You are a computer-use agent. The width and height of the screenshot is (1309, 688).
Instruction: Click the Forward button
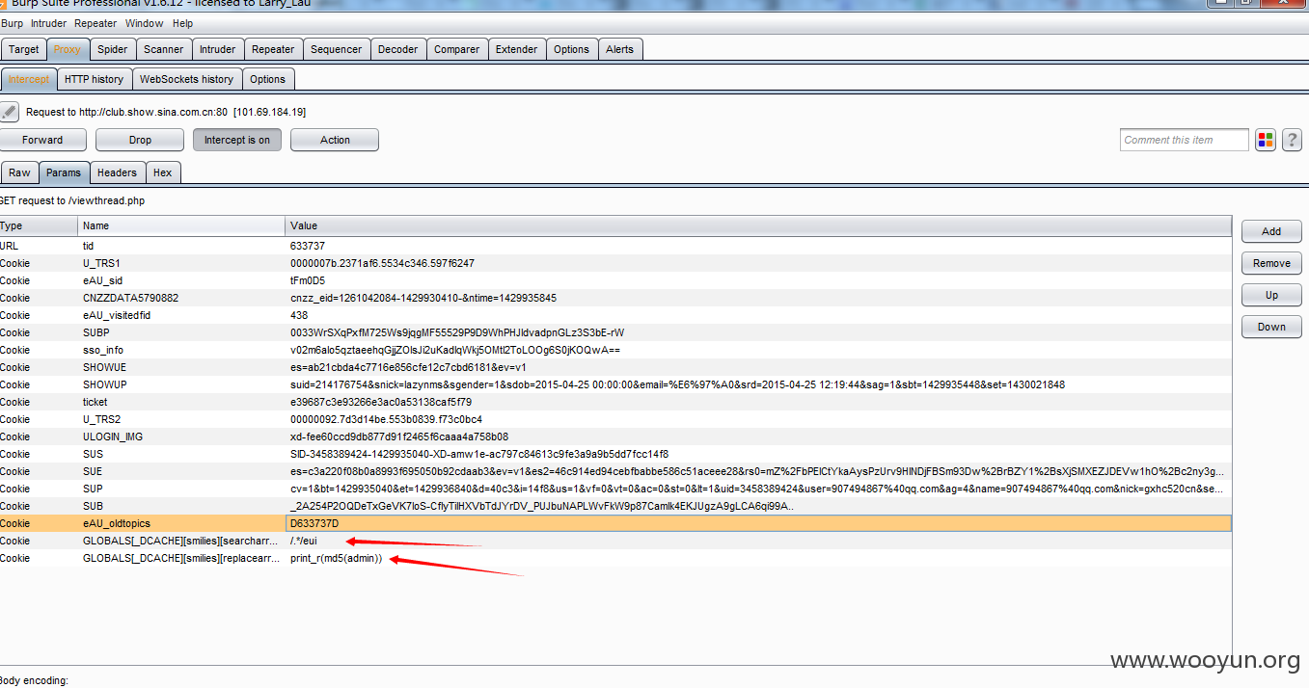click(x=42, y=140)
